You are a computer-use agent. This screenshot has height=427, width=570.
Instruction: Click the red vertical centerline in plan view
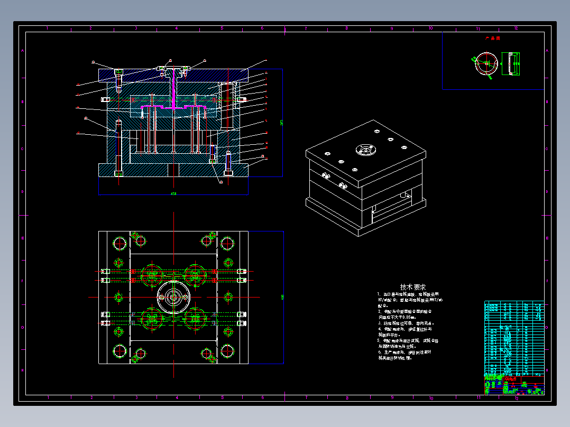[x=173, y=370]
